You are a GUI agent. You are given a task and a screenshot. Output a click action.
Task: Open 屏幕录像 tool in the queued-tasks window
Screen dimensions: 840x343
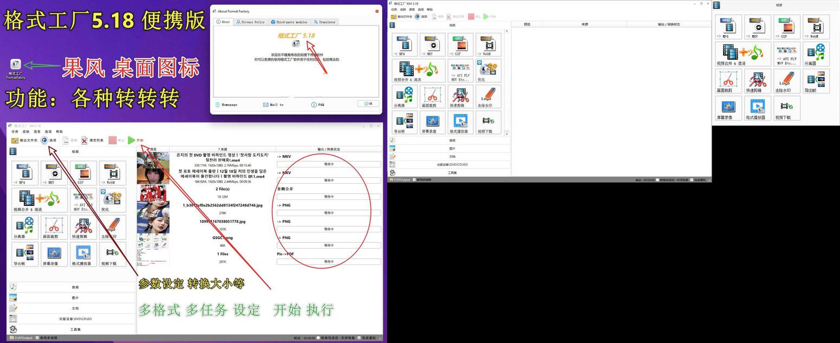coord(54,254)
